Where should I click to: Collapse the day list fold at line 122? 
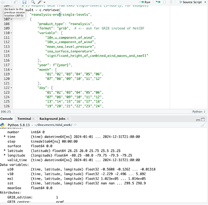tap(12, 88)
